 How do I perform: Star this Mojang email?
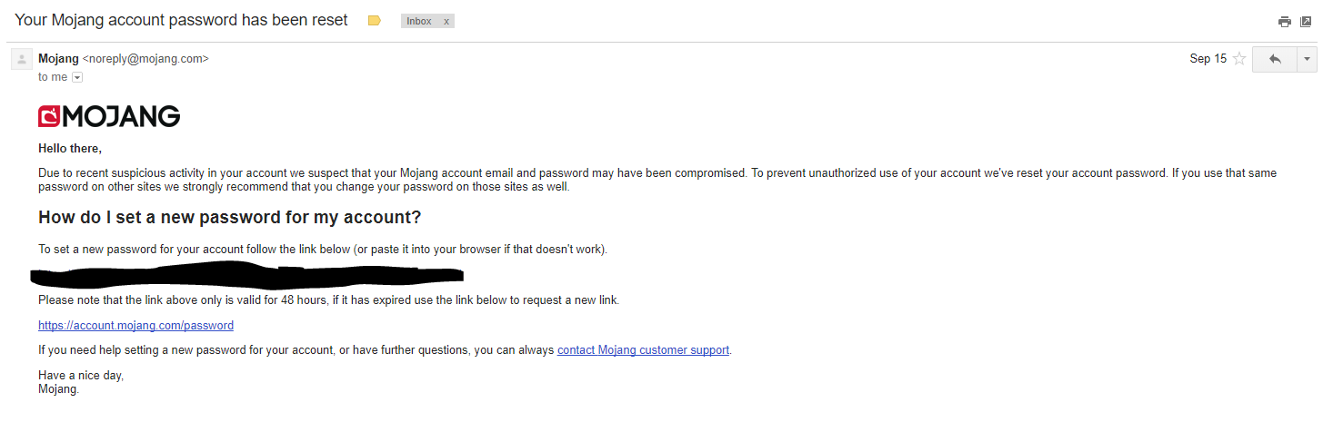tap(1238, 59)
